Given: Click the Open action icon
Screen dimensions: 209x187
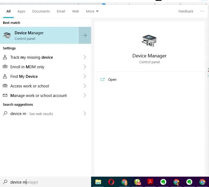Looking at the screenshot, I should tap(102, 80).
